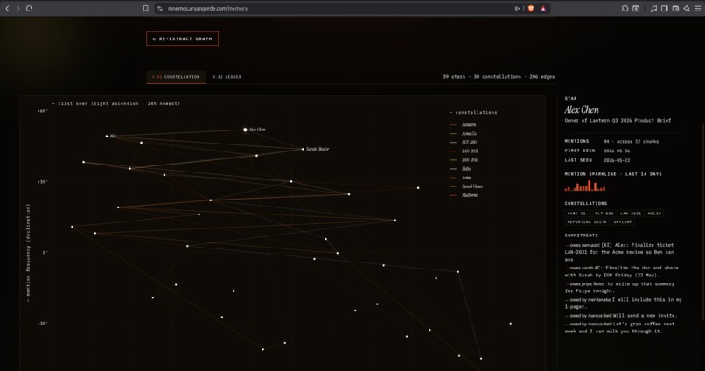Click the RE-EXTRACT GRAPH button

point(182,38)
